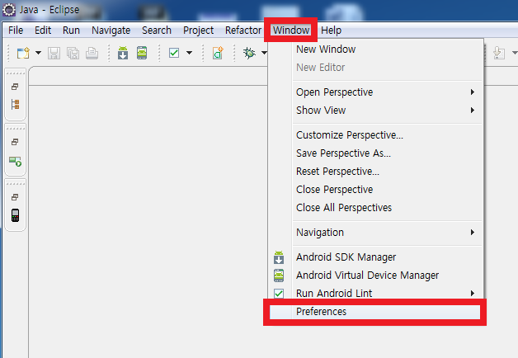Open the New wizard dropdown arrow
Viewport: 518px width, 358px height.
point(38,53)
